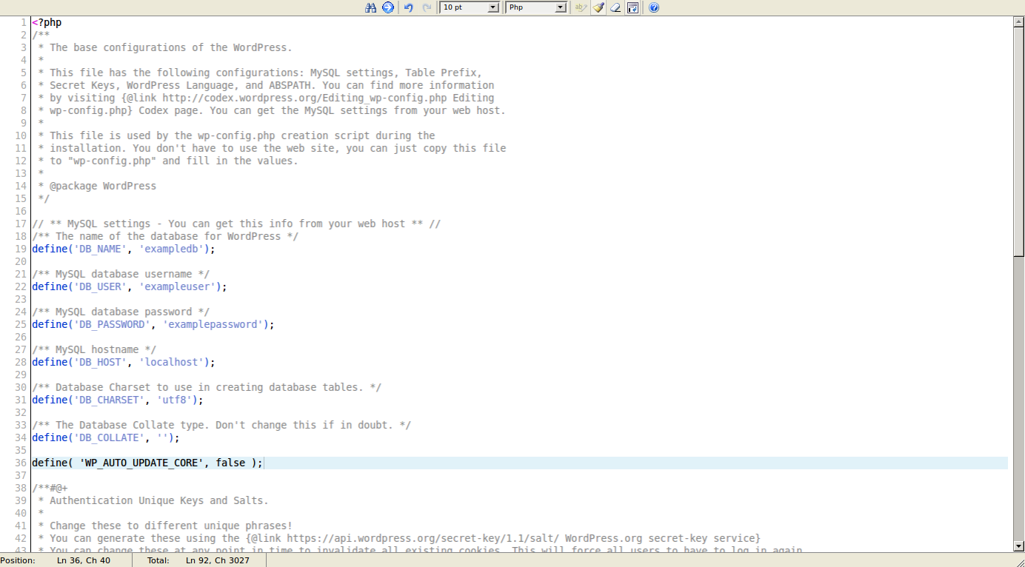Click the disabled 'ab' pencil icon

(581, 7)
